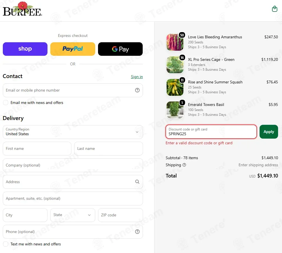Screen dimensions: 282x253
Task: Click help icon in email field
Action: pyautogui.click(x=137, y=90)
